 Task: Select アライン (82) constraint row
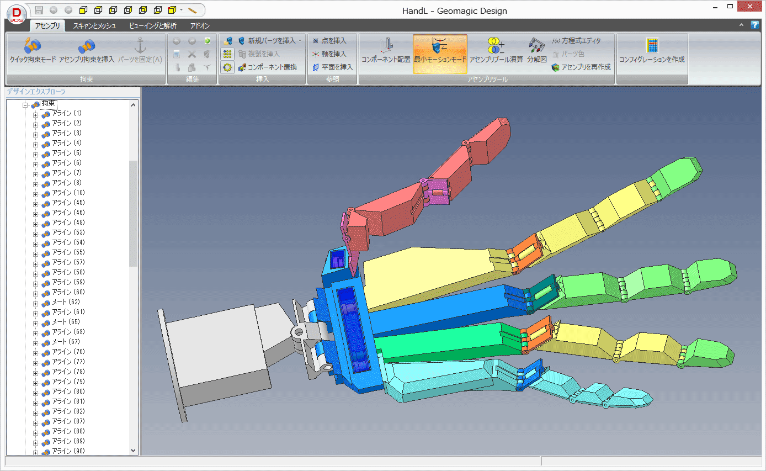coord(68,411)
